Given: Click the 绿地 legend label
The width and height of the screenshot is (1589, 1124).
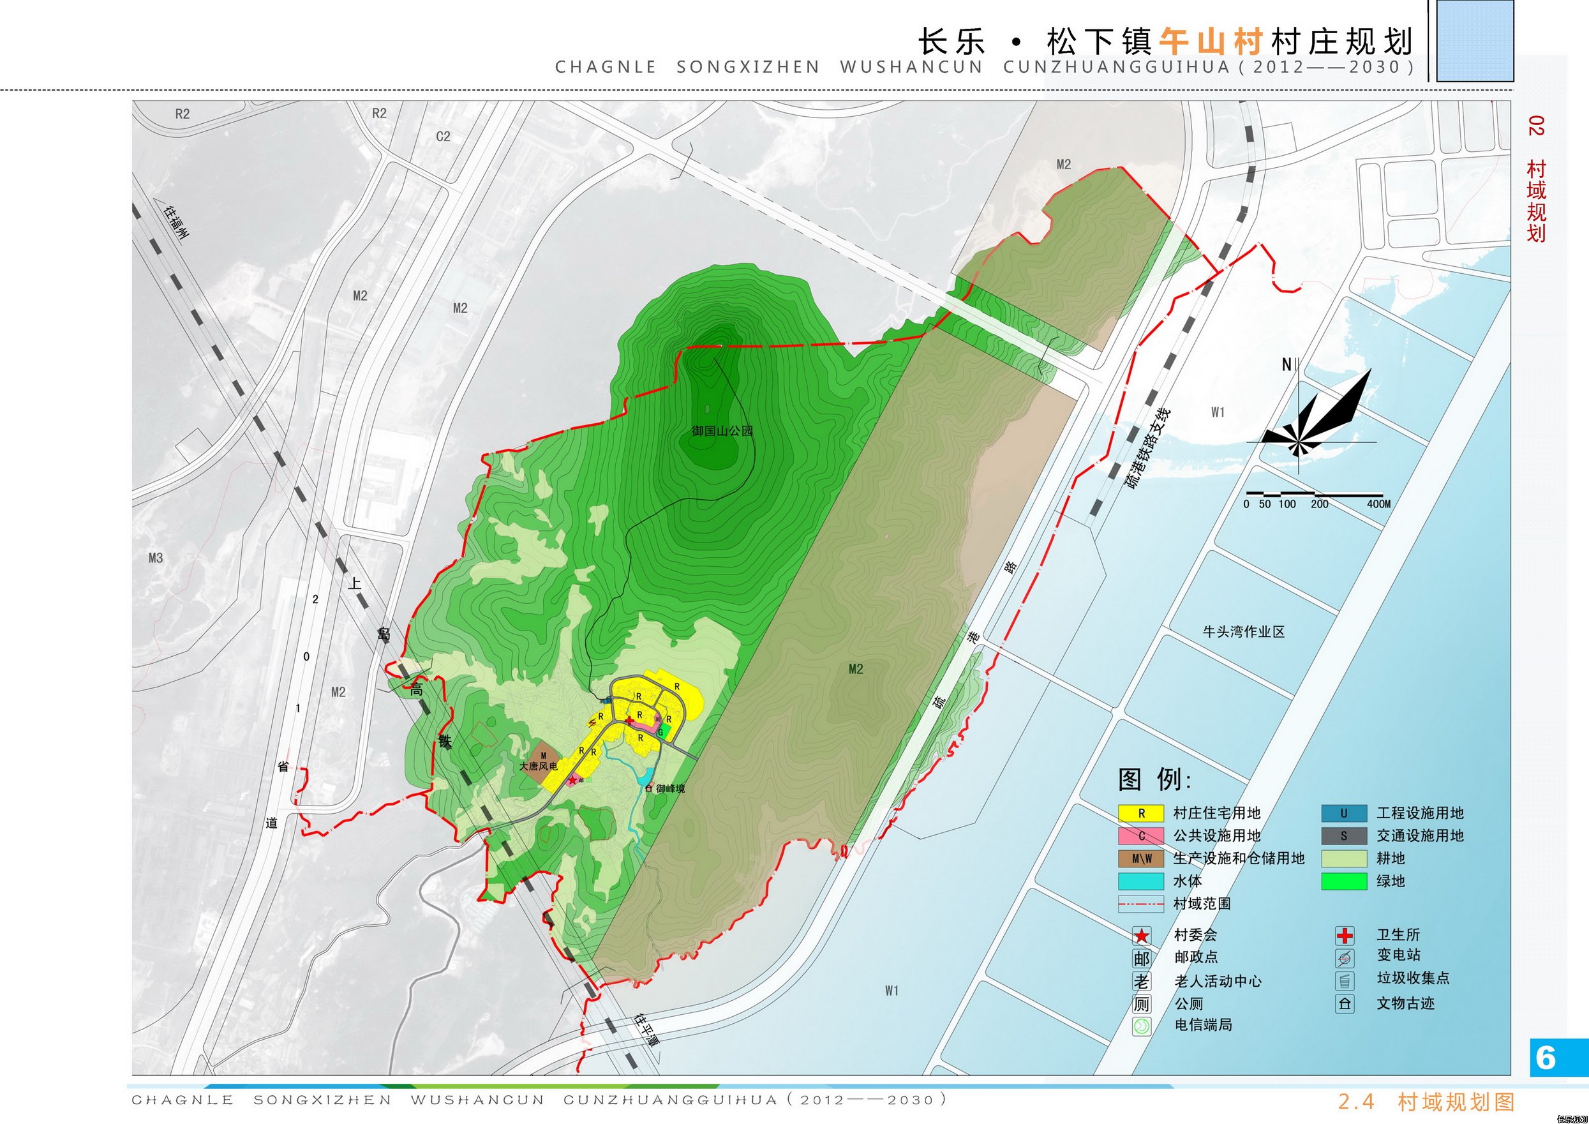Looking at the screenshot, I should pyautogui.click(x=1391, y=881).
